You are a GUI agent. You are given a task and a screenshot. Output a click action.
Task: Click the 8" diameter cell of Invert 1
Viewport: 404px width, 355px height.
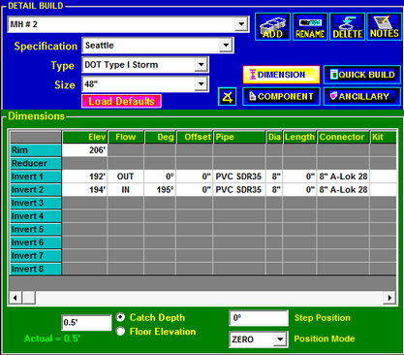coord(274,177)
